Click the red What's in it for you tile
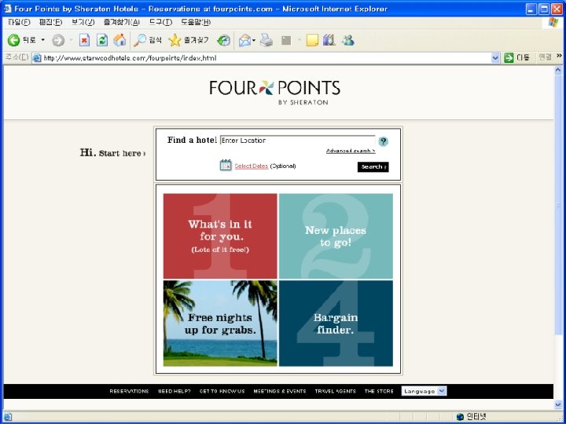 tap(220, 236)
